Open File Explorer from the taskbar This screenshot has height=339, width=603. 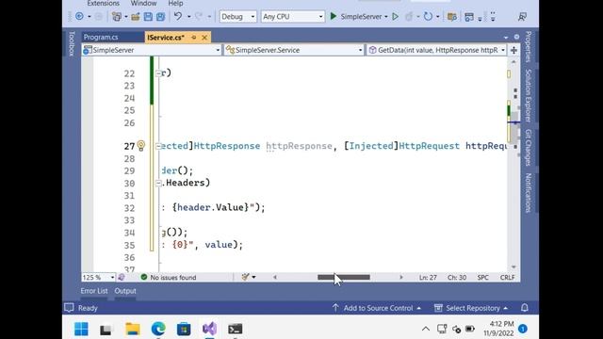(133, 329)
